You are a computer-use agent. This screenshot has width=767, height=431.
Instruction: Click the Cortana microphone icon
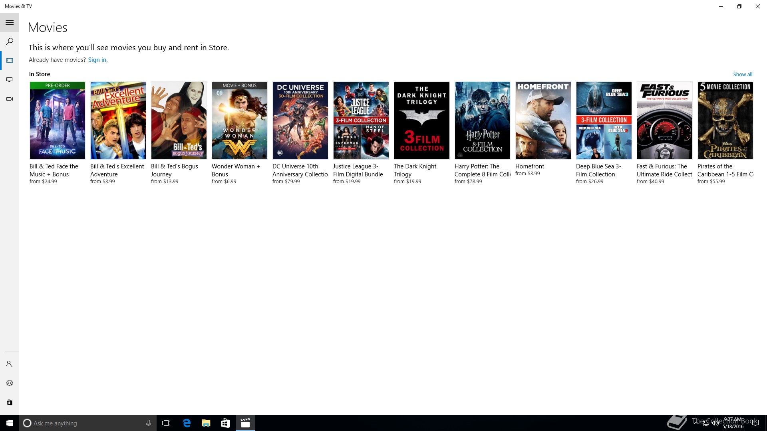(148, 423)
